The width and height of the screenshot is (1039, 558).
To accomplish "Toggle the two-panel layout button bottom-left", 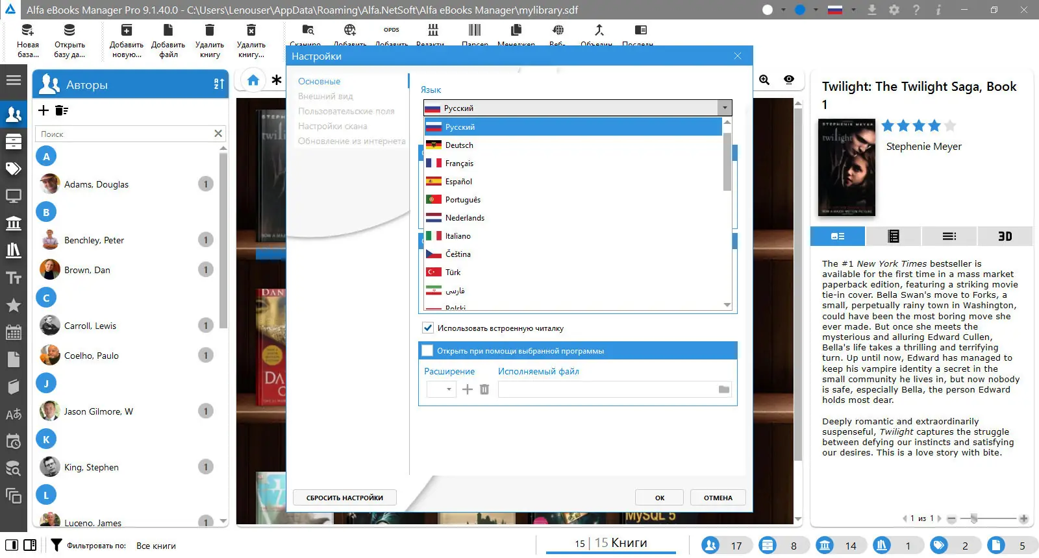I will point(30,545).
